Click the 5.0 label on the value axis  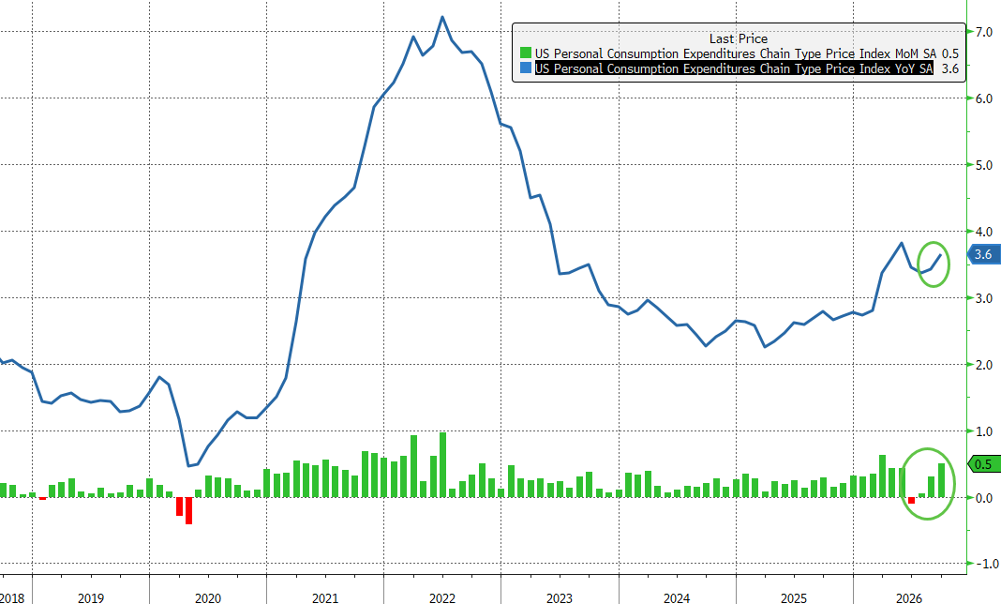pos(984,165)
